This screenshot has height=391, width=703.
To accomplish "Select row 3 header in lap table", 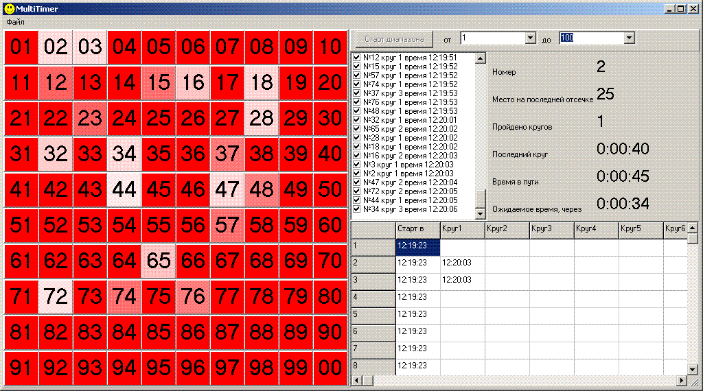I will point(373,280).
